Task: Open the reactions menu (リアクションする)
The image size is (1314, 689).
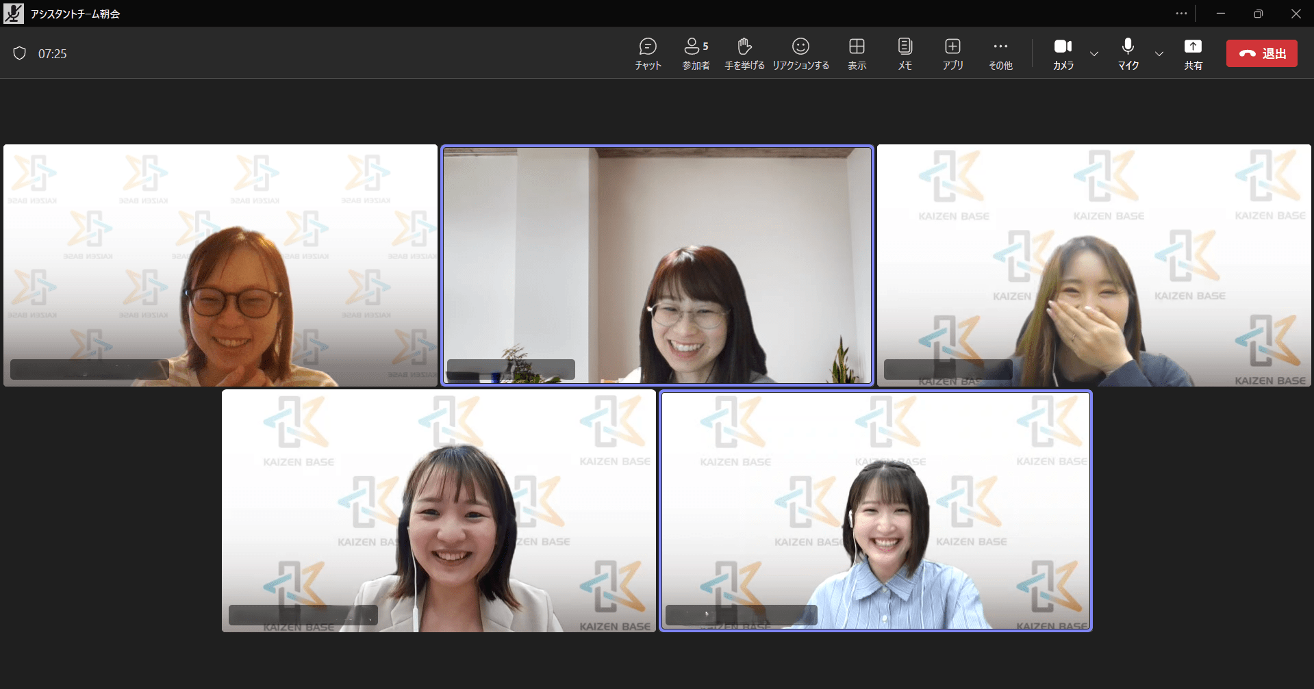Action: pyautogui.click(x=800, y=53)
